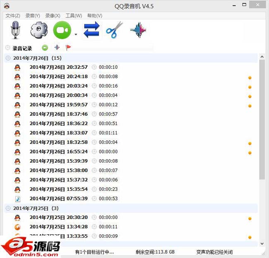Click QQ penguin icon of 18:37:46 recording
The width and height of the screenshot is (269, 258).
17,114
